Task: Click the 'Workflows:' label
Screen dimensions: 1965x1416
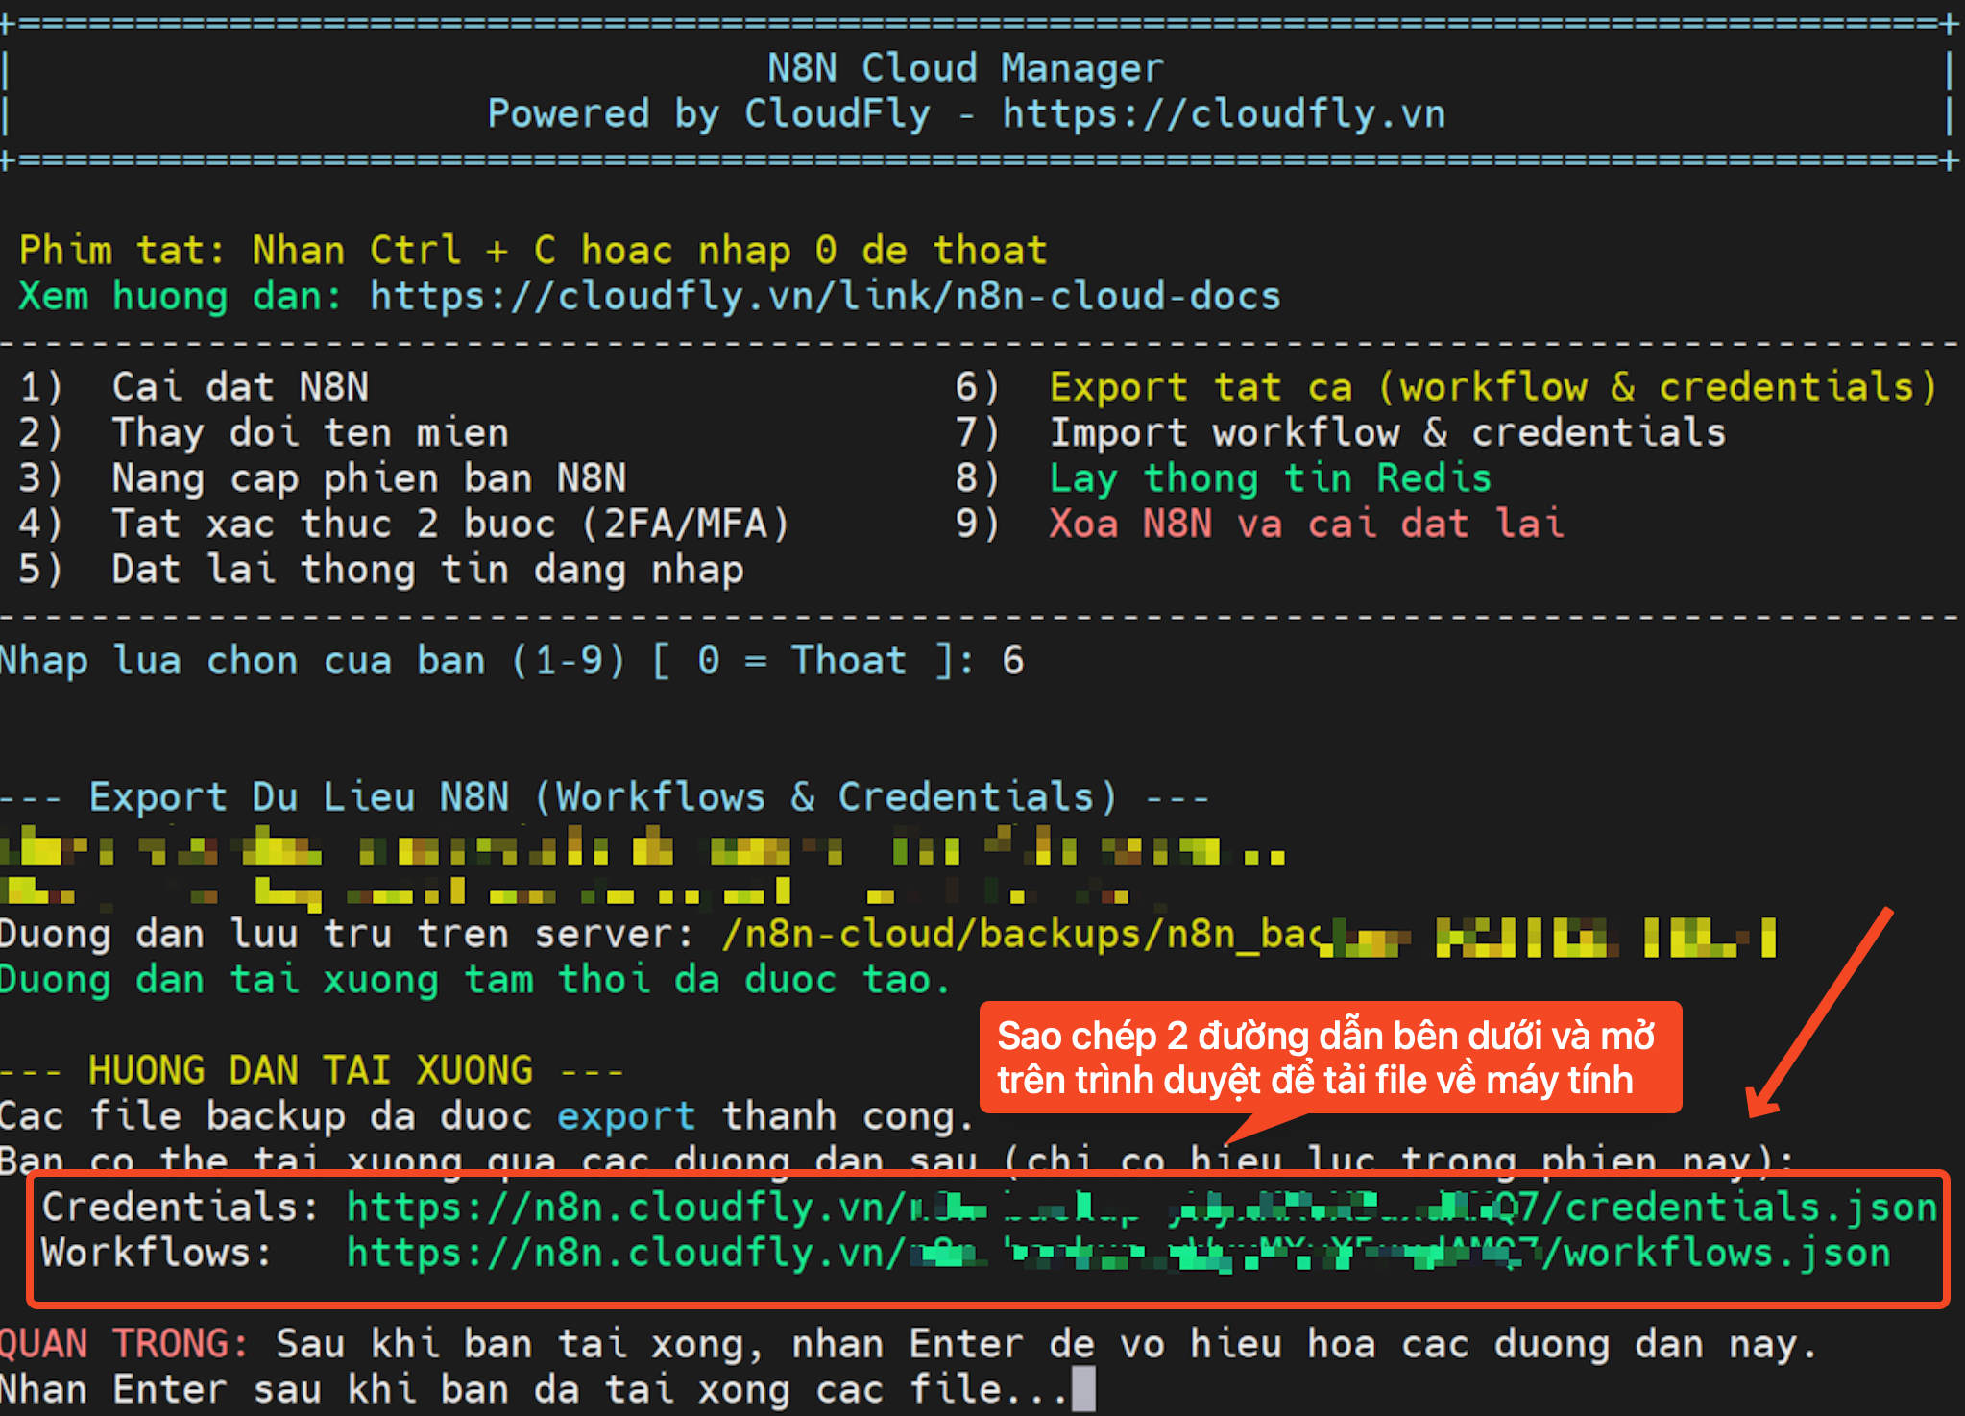Action: tap(157, 1253)
